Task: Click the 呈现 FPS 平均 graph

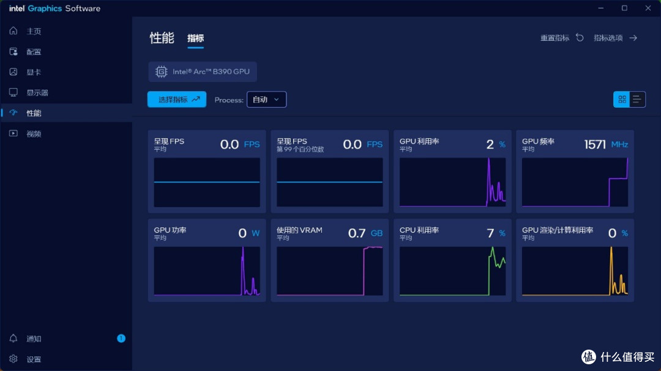Action: (207, 182)
